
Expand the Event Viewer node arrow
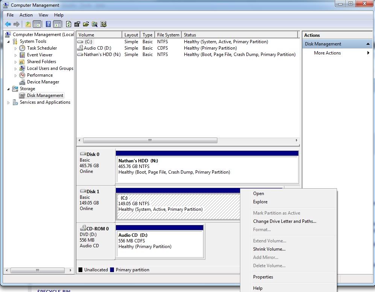[15, 55]
